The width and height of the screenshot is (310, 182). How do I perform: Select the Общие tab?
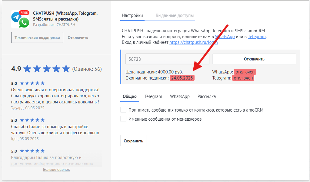tap(129, 96)
